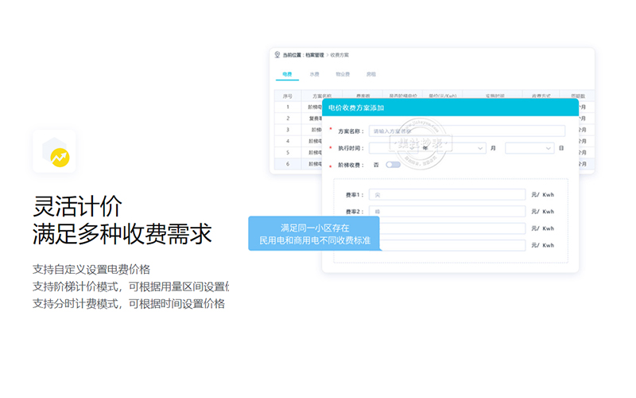
Task: Open the 物业费 tab
Action: click(x=343, y=74)
